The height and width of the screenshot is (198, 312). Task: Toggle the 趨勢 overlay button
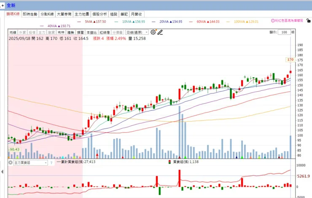[x=71, y=32]
